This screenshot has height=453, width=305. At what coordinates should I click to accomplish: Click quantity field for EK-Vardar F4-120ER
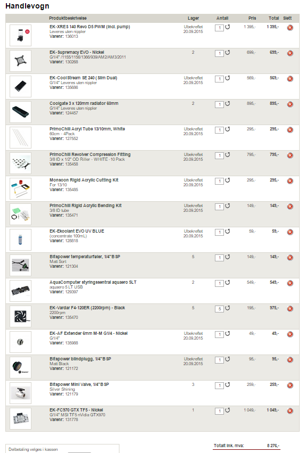[x=219, y=309]
